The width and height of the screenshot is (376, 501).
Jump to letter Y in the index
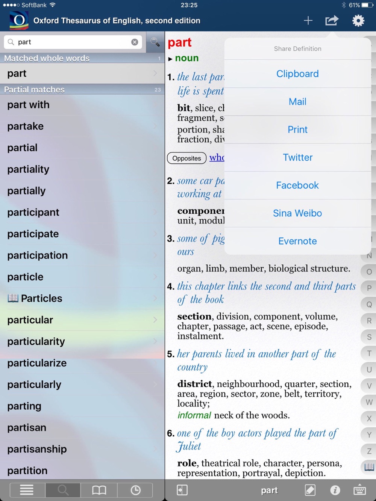369,435
